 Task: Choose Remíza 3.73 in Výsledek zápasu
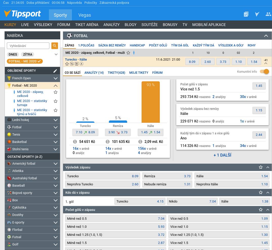point(167,176)
